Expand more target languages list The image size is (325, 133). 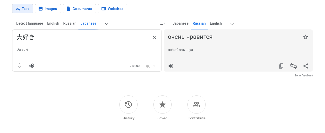232,24
